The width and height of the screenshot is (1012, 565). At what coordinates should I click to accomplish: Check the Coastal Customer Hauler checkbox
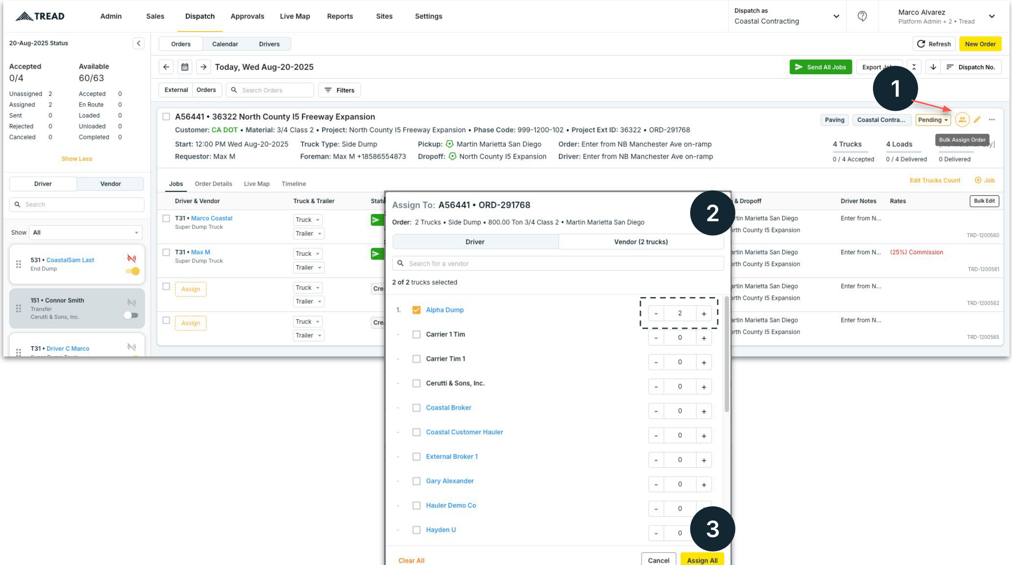point(417,432)
